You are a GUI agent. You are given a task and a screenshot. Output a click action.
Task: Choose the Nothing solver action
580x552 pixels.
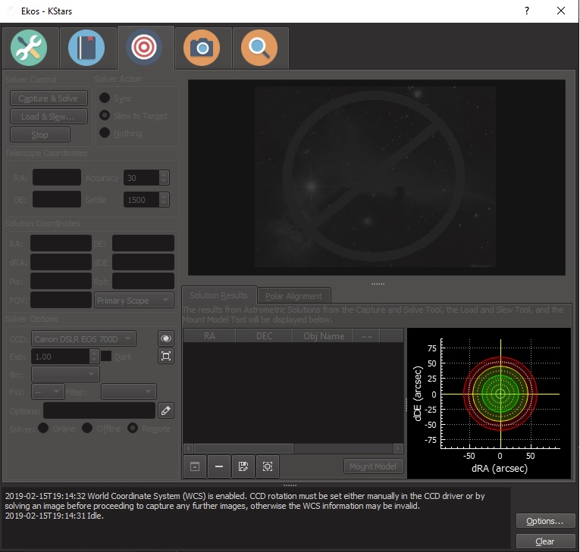(105, 133)
